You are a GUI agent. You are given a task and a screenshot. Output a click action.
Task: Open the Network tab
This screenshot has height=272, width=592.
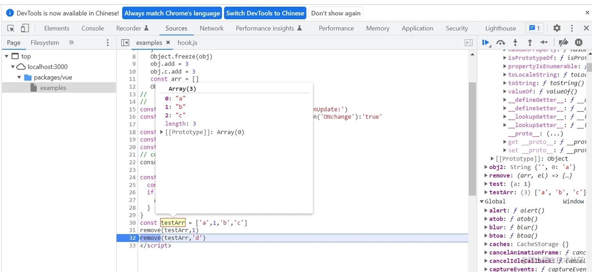click(211, 28)
